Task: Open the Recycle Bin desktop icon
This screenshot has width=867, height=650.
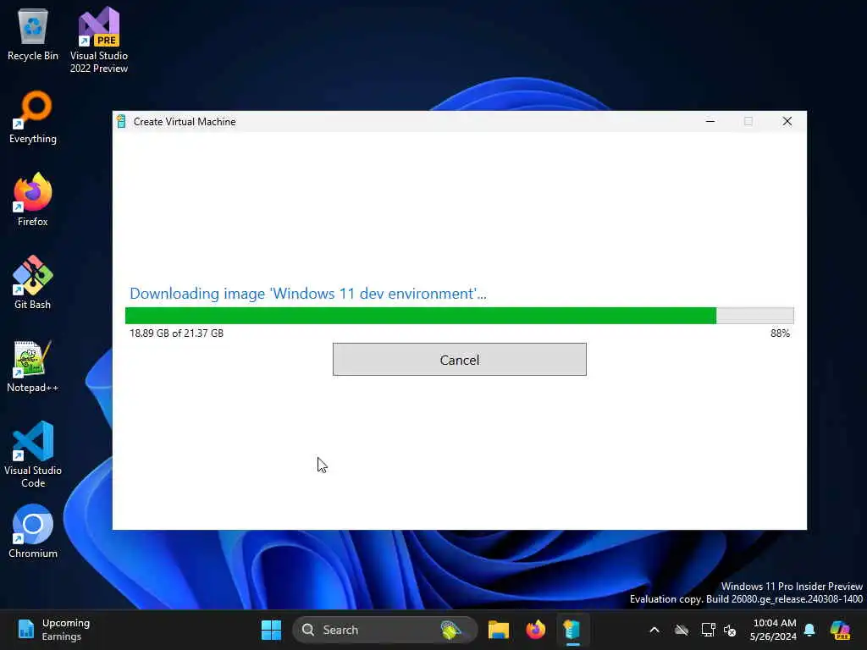Action: [x=33, y=35]
